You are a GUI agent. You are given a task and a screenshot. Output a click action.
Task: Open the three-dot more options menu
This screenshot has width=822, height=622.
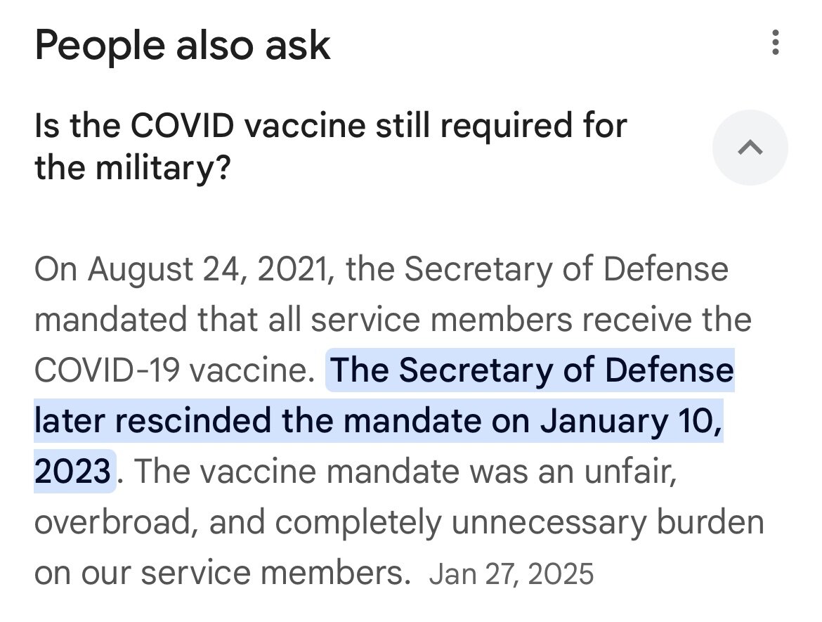[x=775, y=43]
